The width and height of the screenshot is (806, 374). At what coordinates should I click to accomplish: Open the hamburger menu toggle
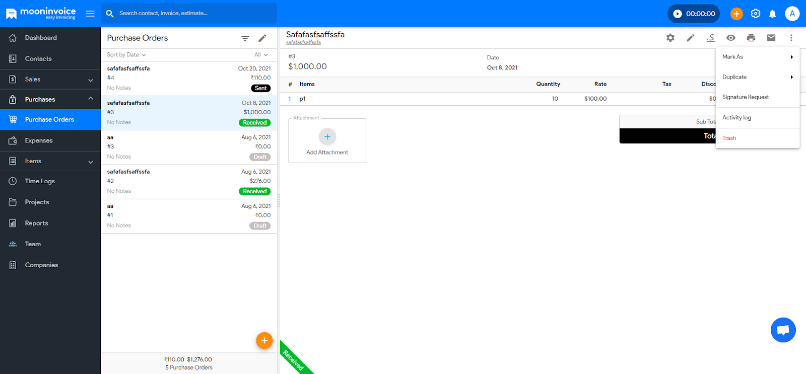tap(90, 14)
